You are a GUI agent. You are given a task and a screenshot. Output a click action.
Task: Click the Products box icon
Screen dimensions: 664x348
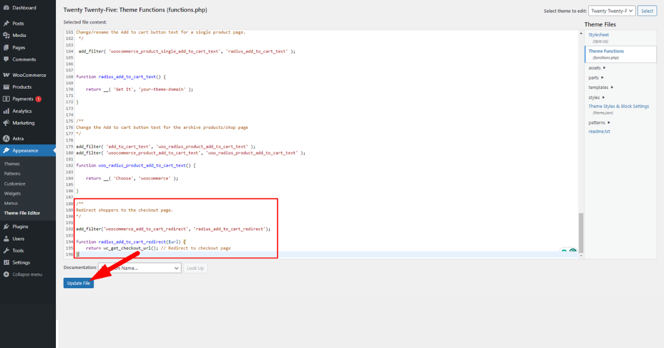click(x=6, y=87)
